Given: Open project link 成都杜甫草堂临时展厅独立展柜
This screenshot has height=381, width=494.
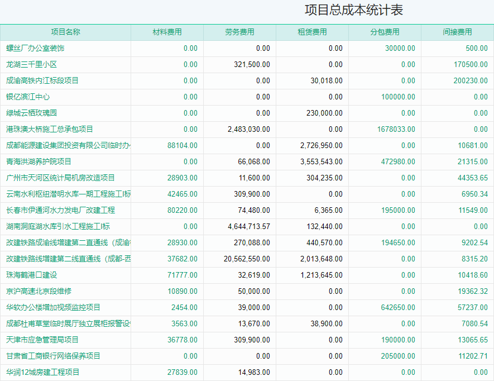Looking at the screenshot, I should coord(68,323).
